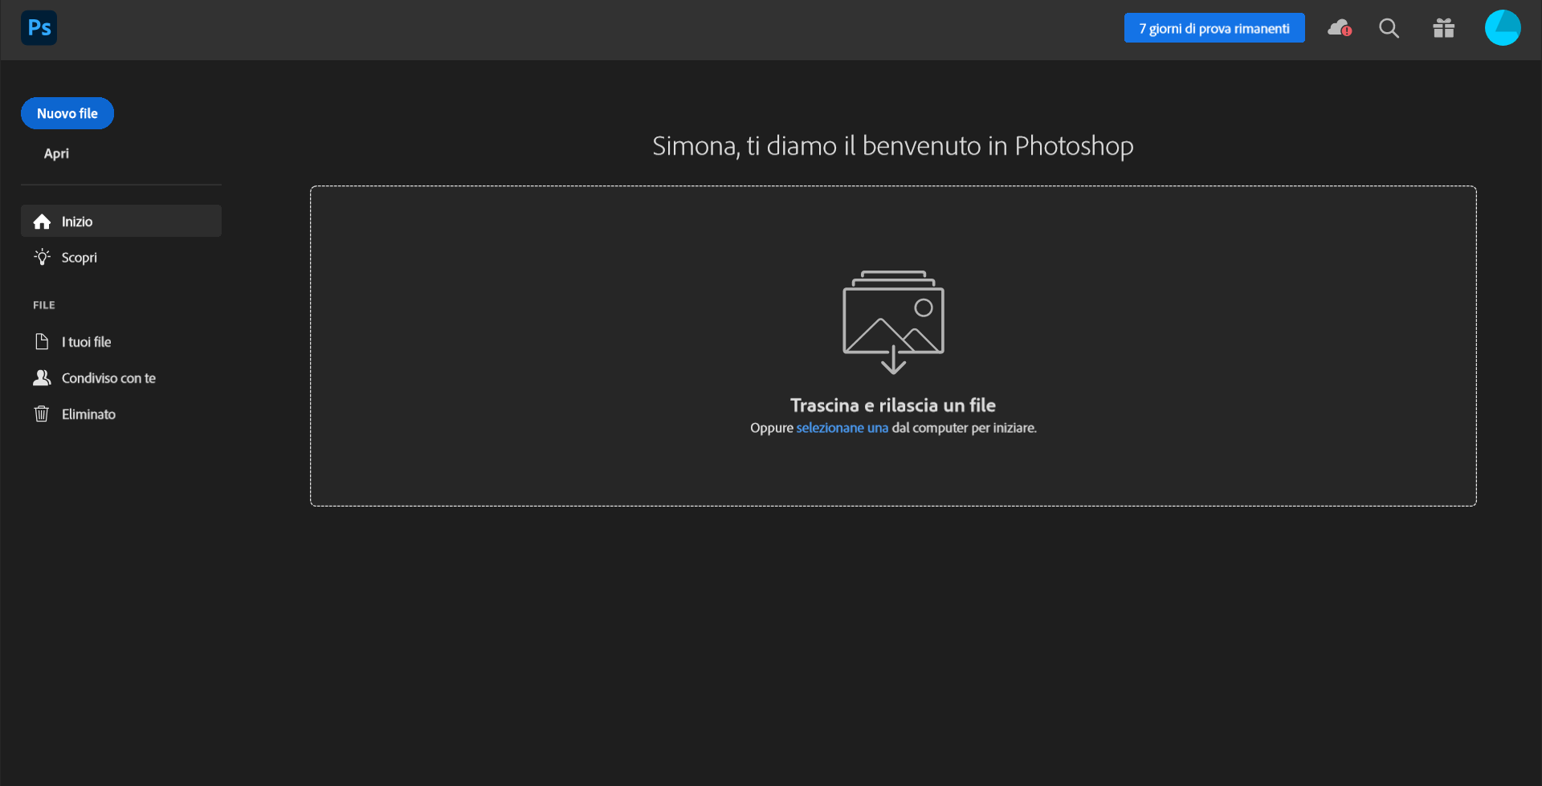Click the What's New gift icon
This screenshot has height=786, width=1542.
click(x=1442, y=28)
